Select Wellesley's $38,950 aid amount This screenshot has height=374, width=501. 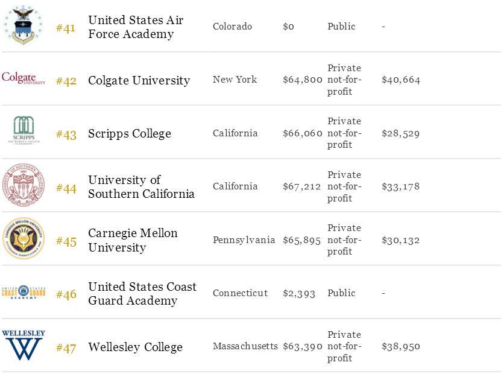coord(401,346)
